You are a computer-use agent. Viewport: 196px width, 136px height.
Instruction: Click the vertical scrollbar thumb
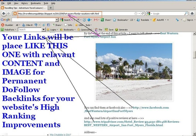194,54
